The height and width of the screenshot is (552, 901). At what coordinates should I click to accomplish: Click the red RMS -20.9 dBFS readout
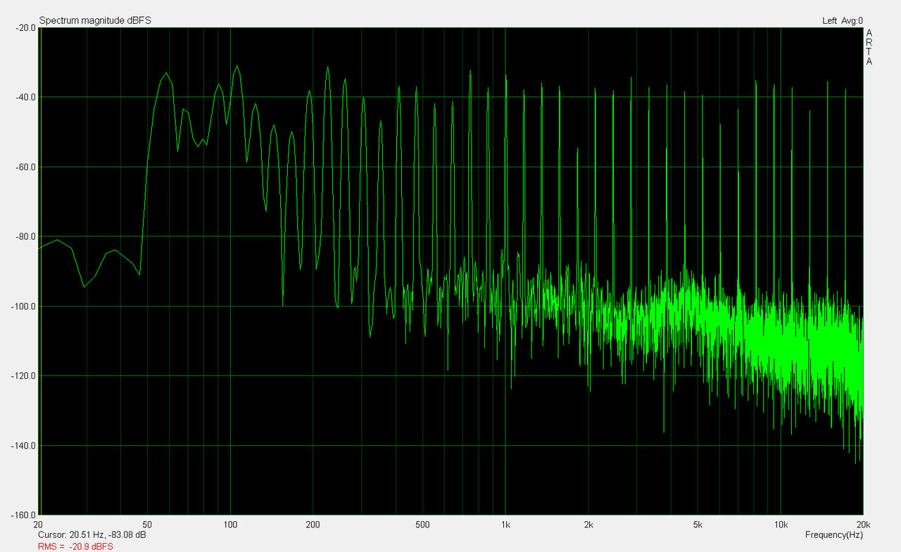tap(75, 546)
